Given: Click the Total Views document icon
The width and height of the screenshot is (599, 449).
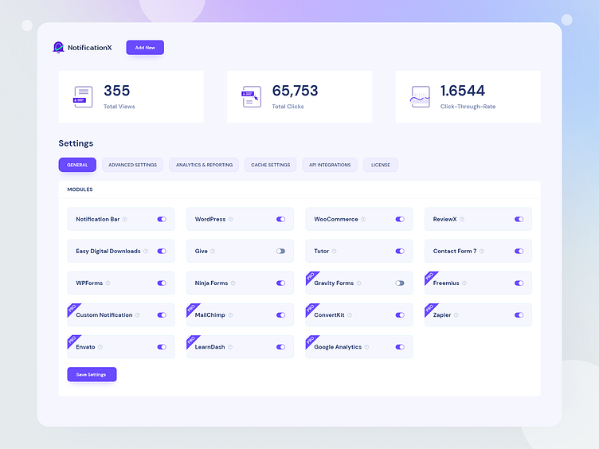Looking at the screenshot, I should tap(83, 96).
